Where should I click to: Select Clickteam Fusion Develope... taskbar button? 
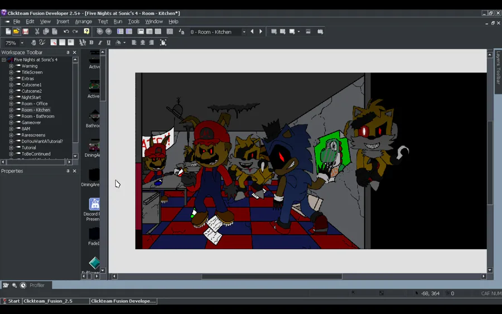[x=123, y=301]
